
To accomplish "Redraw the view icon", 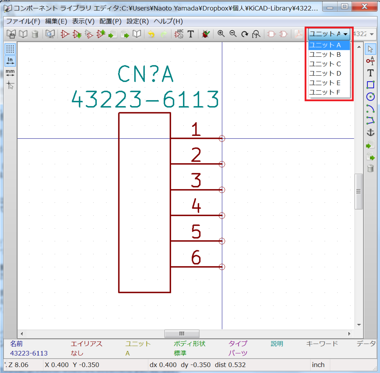I will click(245, 34).
